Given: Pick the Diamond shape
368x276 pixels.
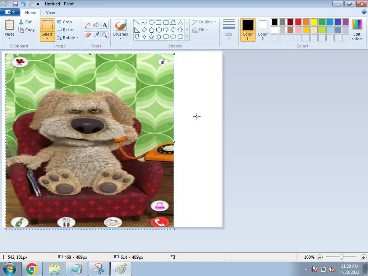Looking at the screenshot, I should (144, 30).
